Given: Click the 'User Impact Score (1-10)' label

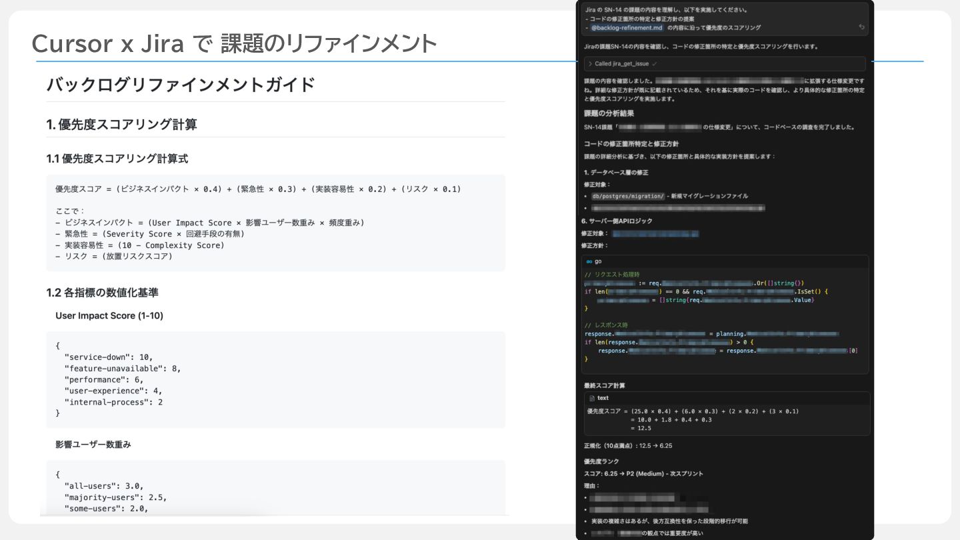Looking at the screenshot, I should point(109,315).
